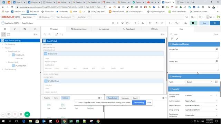
Task: Select the Page Details tab in bottom pane
Action: (113, 98)
